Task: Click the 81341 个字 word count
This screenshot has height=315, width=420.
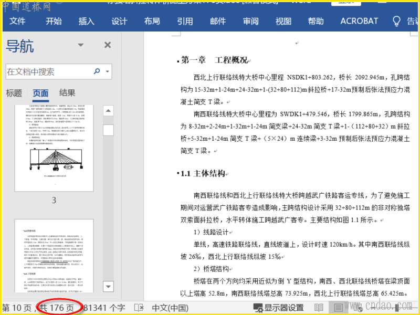Action: 104,308
